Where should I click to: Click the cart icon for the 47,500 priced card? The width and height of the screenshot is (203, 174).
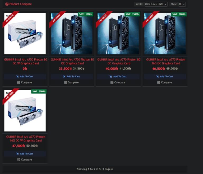17,154
